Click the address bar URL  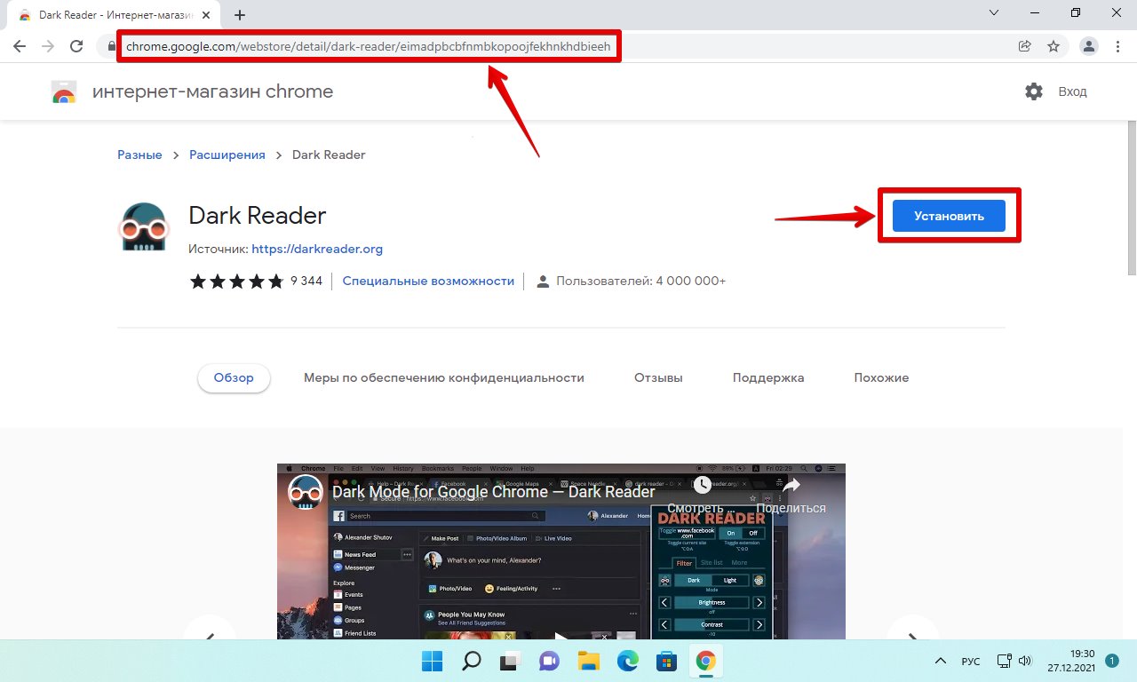point(369,46)
